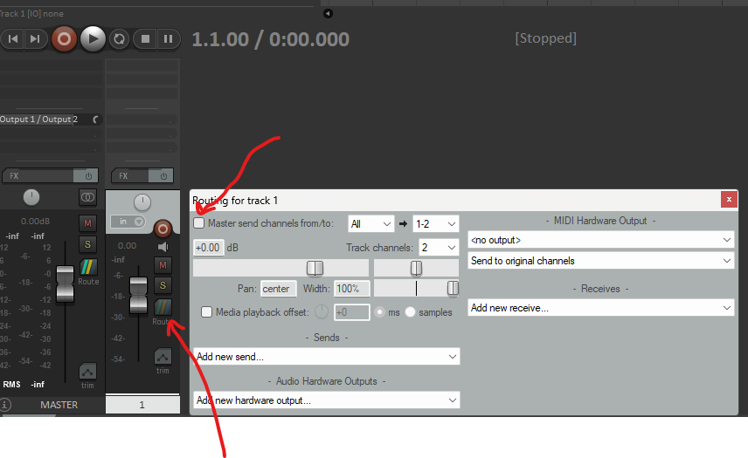Image resolution: width=748 pixels, height=458 pixels.
Task: Click master track volume fader
Action: point(65,284)
